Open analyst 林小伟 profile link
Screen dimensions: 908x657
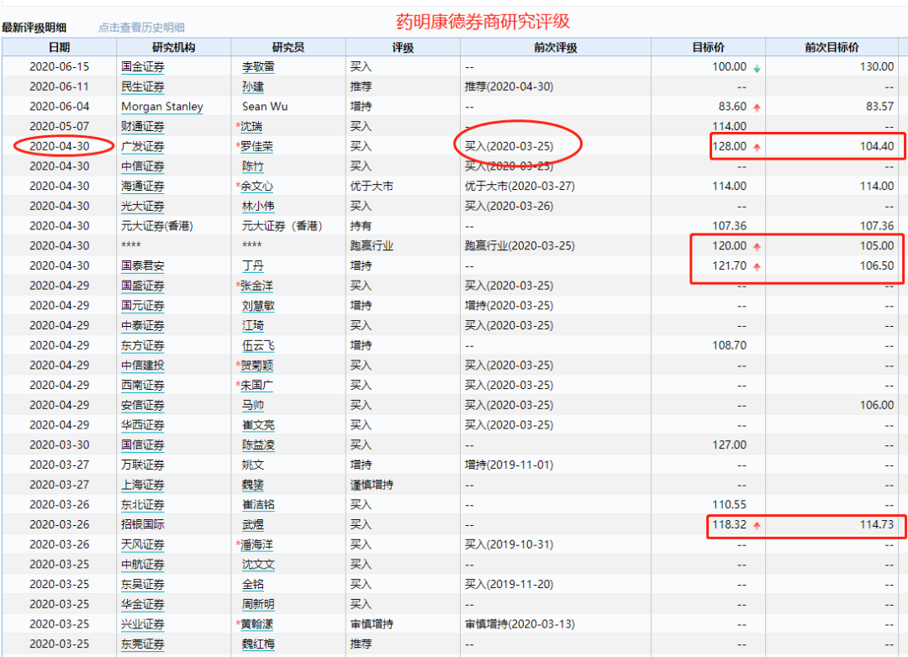(x=258, y=206)
